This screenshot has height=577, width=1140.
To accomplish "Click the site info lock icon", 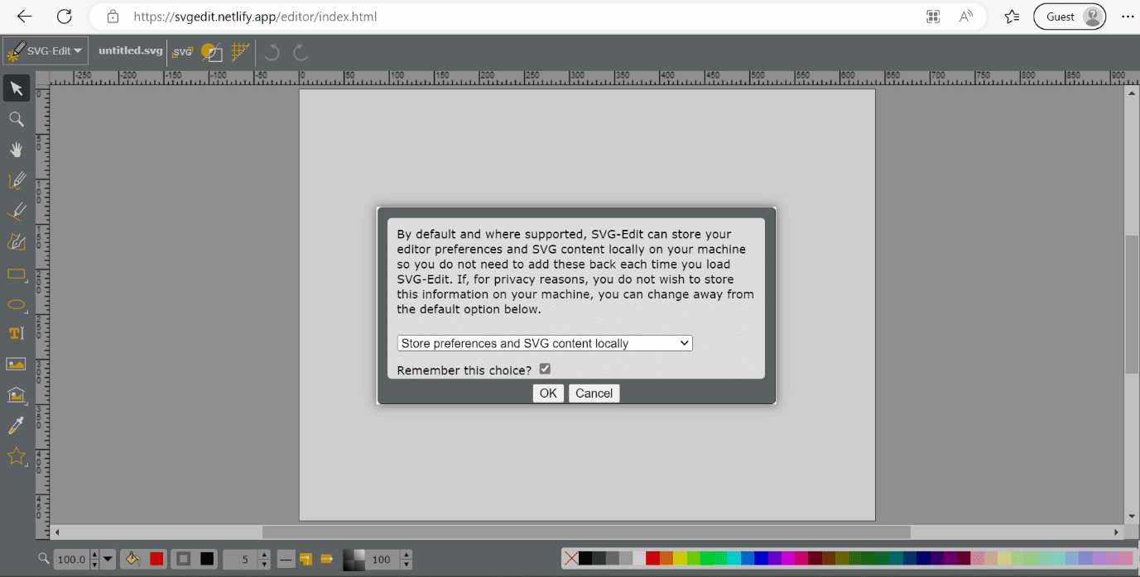I will tap(113, 17).
